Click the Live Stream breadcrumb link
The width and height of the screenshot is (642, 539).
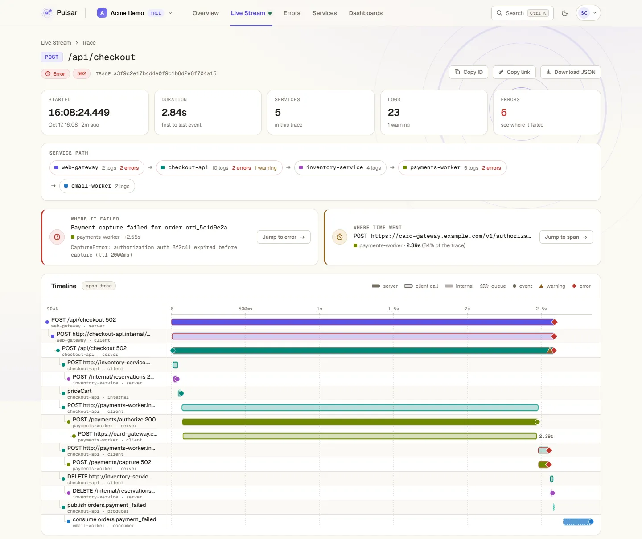coord(56,43)
